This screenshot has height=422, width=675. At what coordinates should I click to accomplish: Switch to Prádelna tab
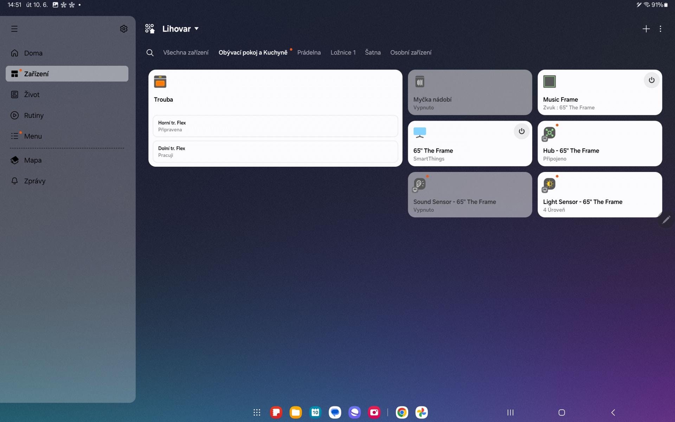point(309,52)
